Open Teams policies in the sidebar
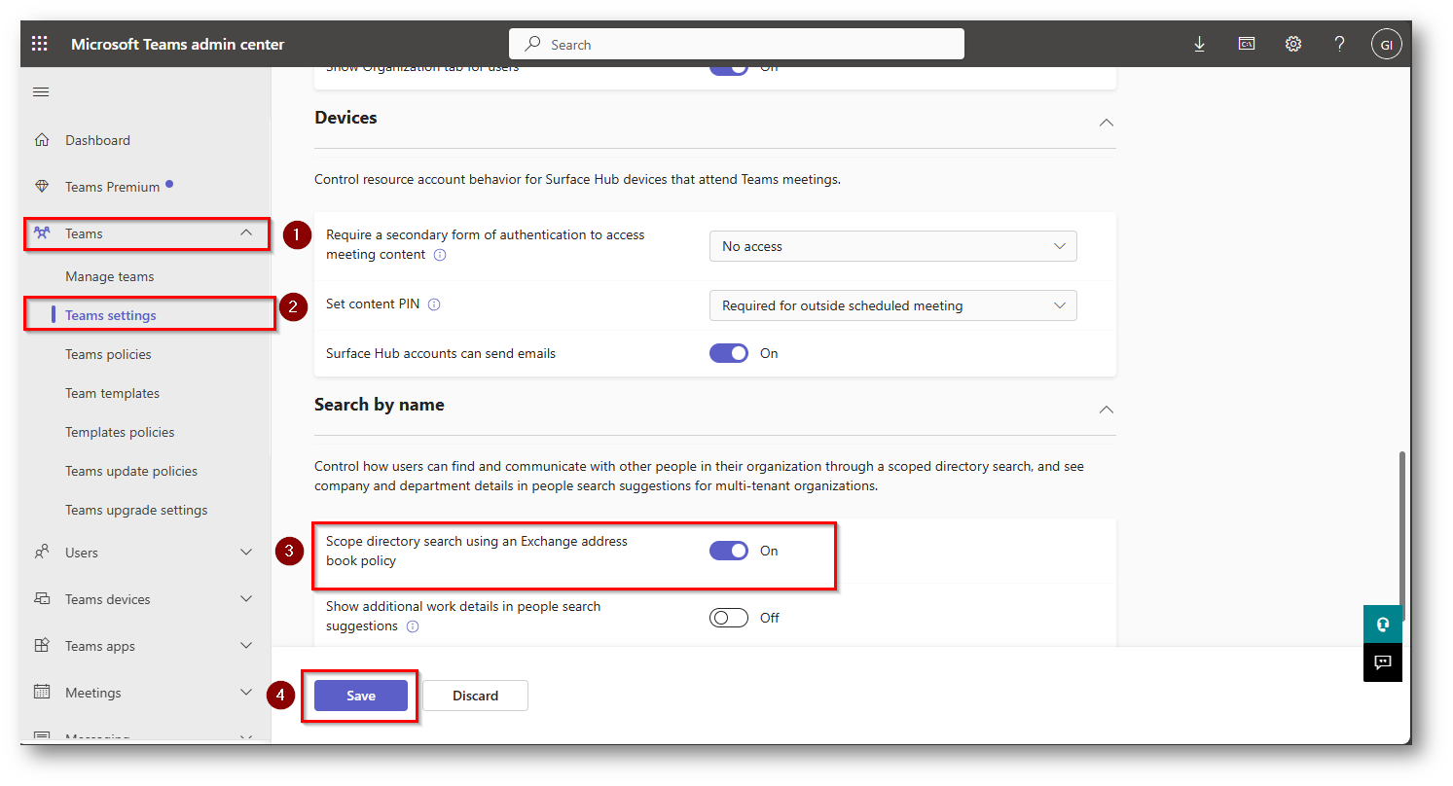Image resolution: width=1453 pixels, height=786 pixels. point(108,354)
